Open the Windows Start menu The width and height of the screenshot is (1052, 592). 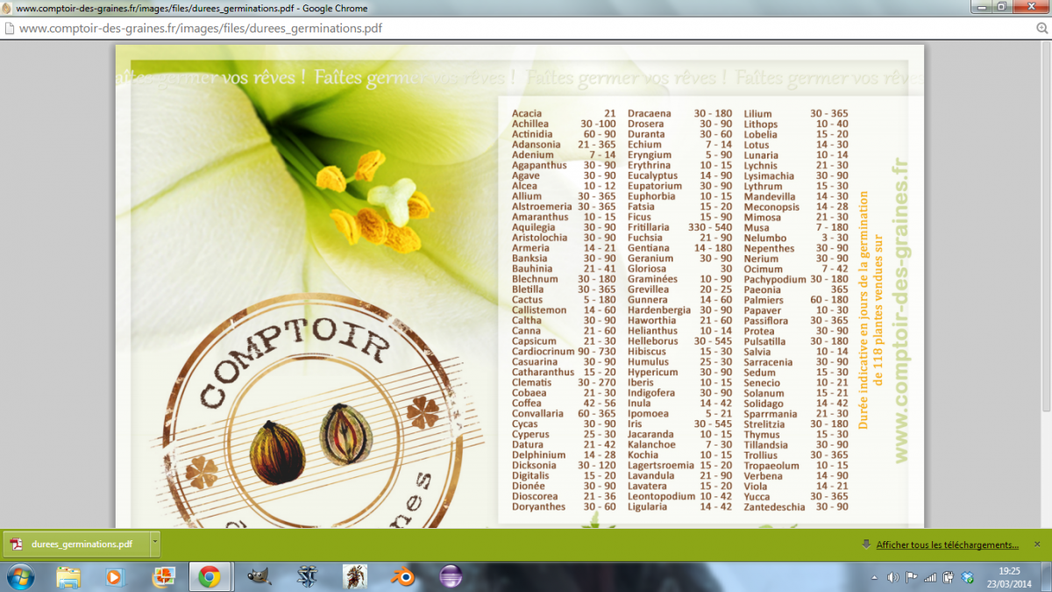[x=20, y=576]
